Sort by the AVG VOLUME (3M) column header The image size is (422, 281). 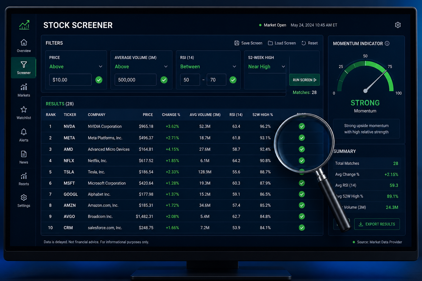(205, 115)
